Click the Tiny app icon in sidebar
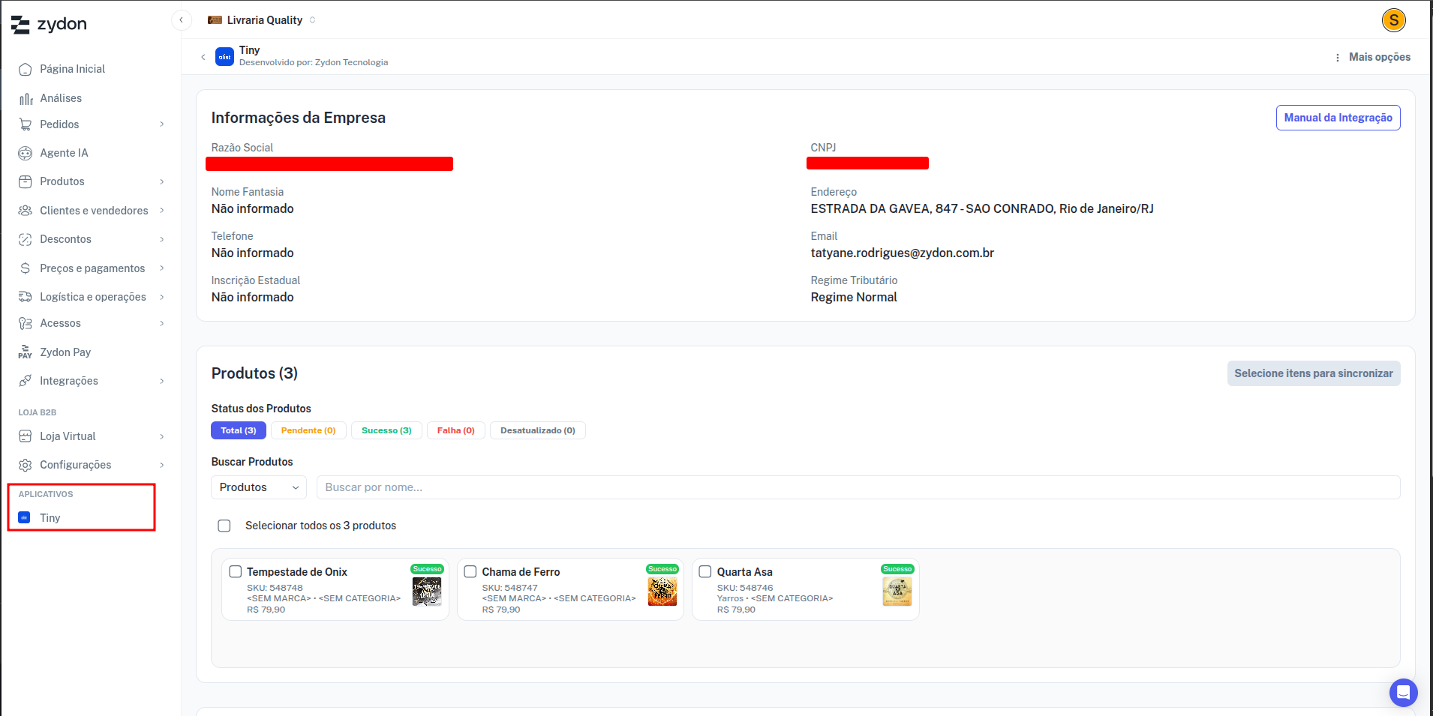The height and width of the screenshot is (716, 1433). (x=24, y=517)
